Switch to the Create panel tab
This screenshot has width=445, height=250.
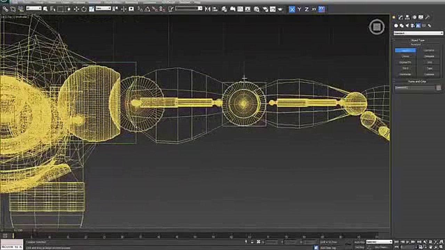(x=394, y=17)
